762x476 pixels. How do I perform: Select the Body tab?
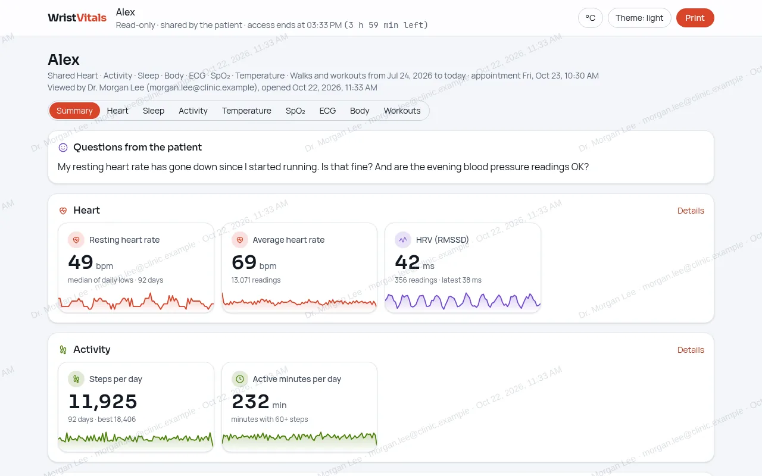tap(360, 111)
